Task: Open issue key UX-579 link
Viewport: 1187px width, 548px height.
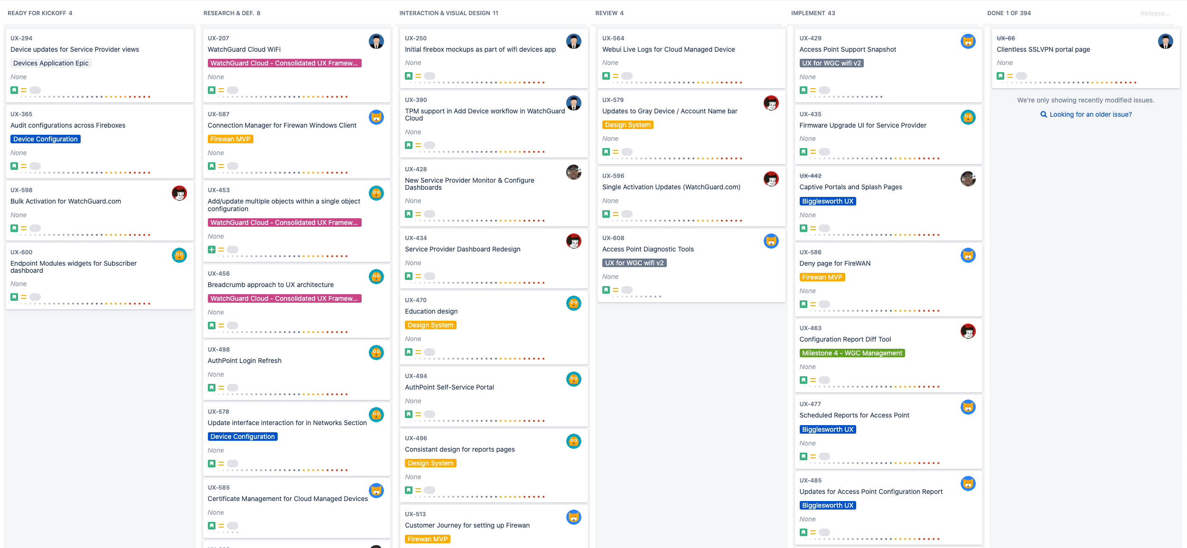Action: point(613,100)
